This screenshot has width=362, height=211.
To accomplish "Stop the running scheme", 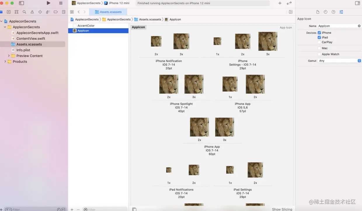I will [x=61, y=3].
